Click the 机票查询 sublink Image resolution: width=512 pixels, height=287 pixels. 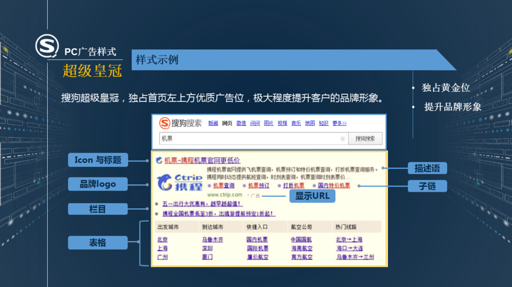click(x=224, y=185)
